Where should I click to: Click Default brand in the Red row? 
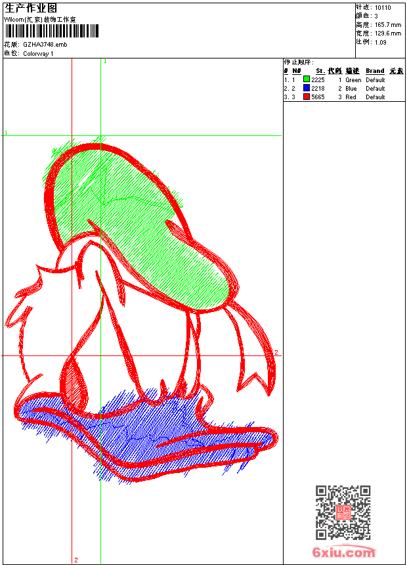click(375, 97)
